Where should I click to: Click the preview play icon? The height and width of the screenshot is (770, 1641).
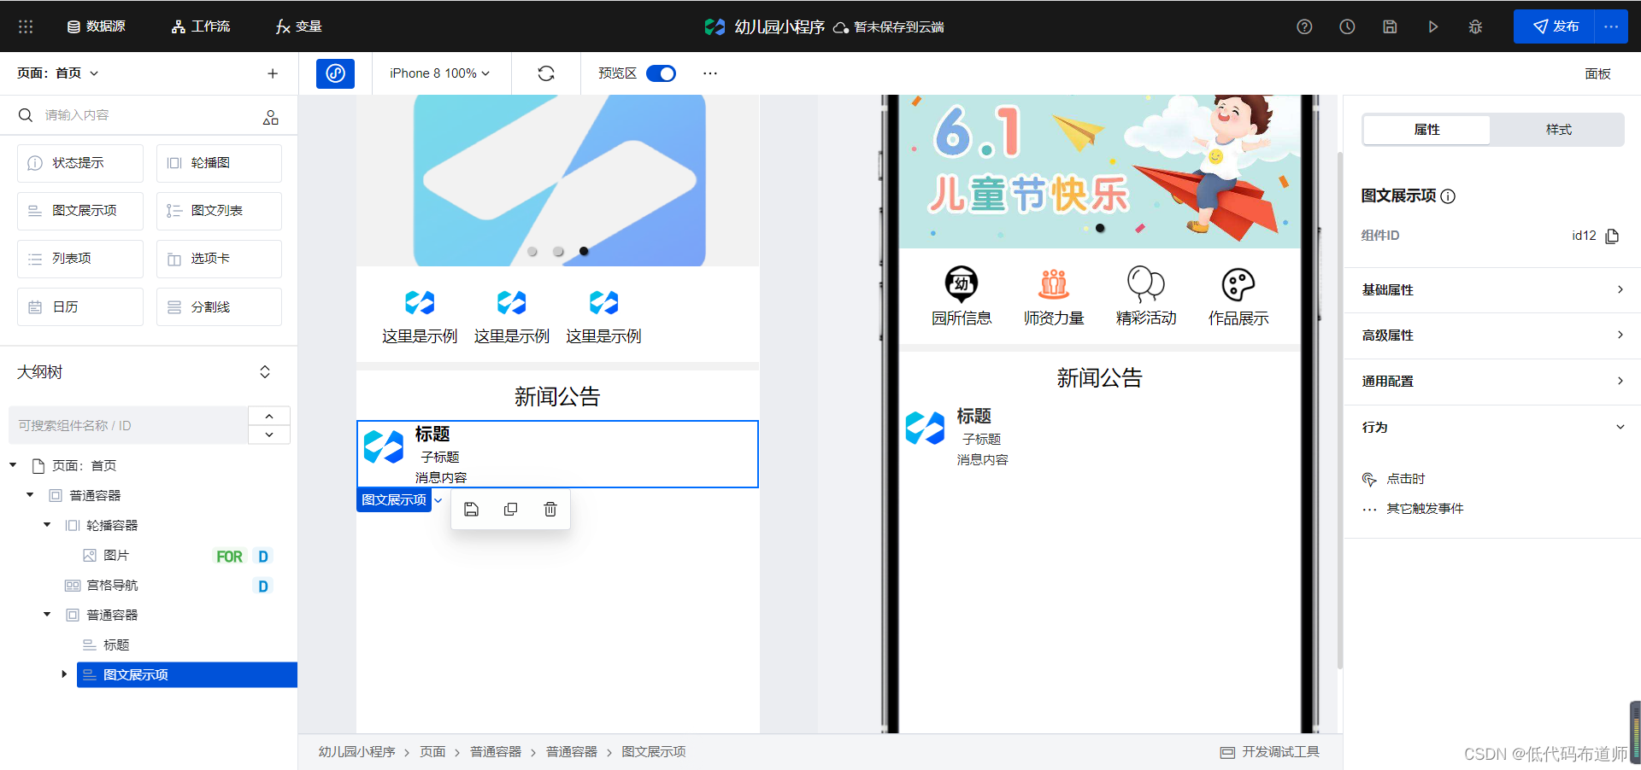coord(1432,26)
